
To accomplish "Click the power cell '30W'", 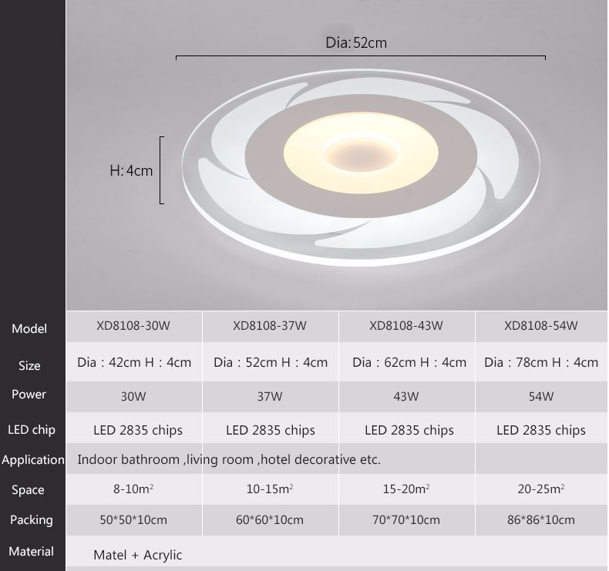I will (x=133, y=396).
